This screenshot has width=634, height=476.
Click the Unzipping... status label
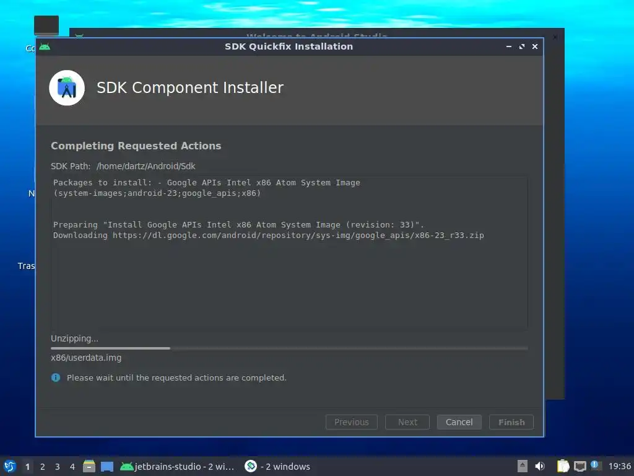74,338
